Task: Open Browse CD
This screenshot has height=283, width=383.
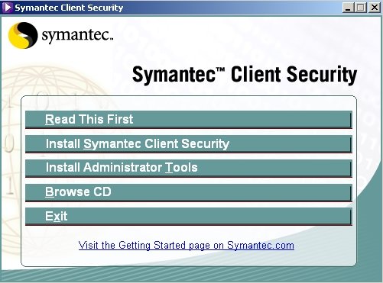Action: (189, 192)
